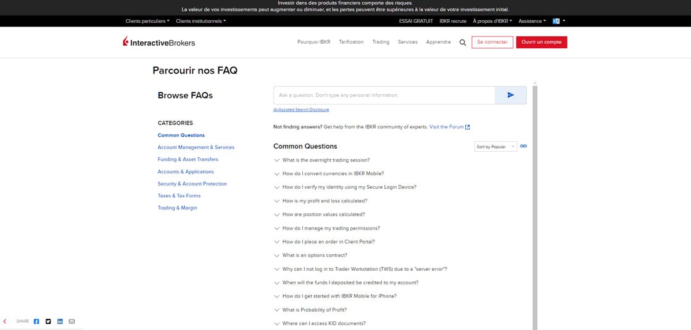Screen dimensions: 691x330
Task: Click Ouvrir un compte button
Action: pos(542,43)
